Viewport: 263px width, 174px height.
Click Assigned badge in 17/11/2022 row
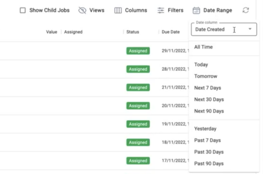pyautogui.click(x=138, y=161)
